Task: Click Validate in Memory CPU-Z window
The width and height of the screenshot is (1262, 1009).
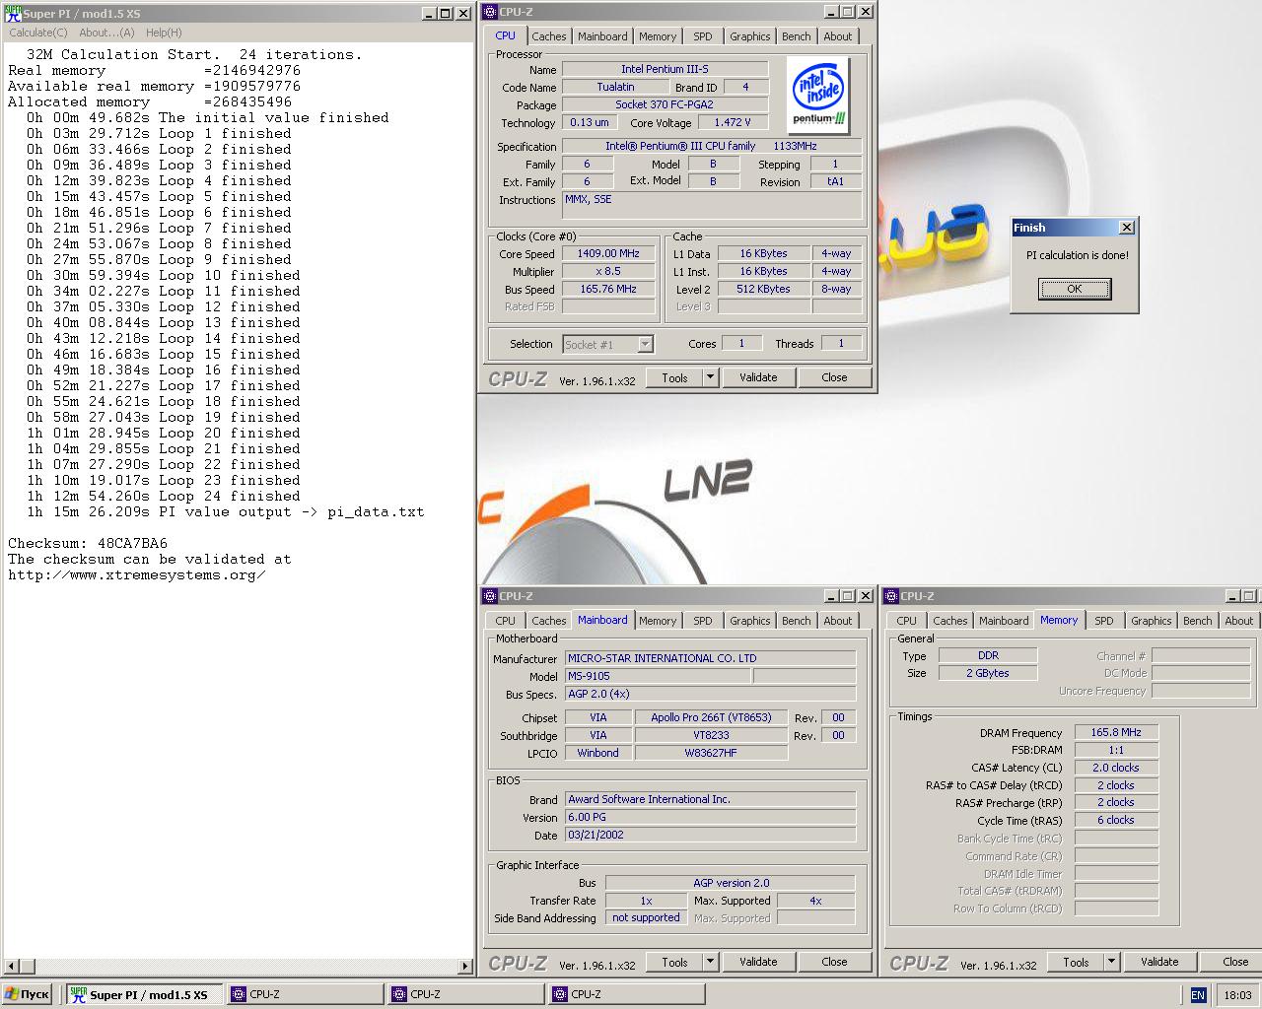Action: coord(1159,962)
